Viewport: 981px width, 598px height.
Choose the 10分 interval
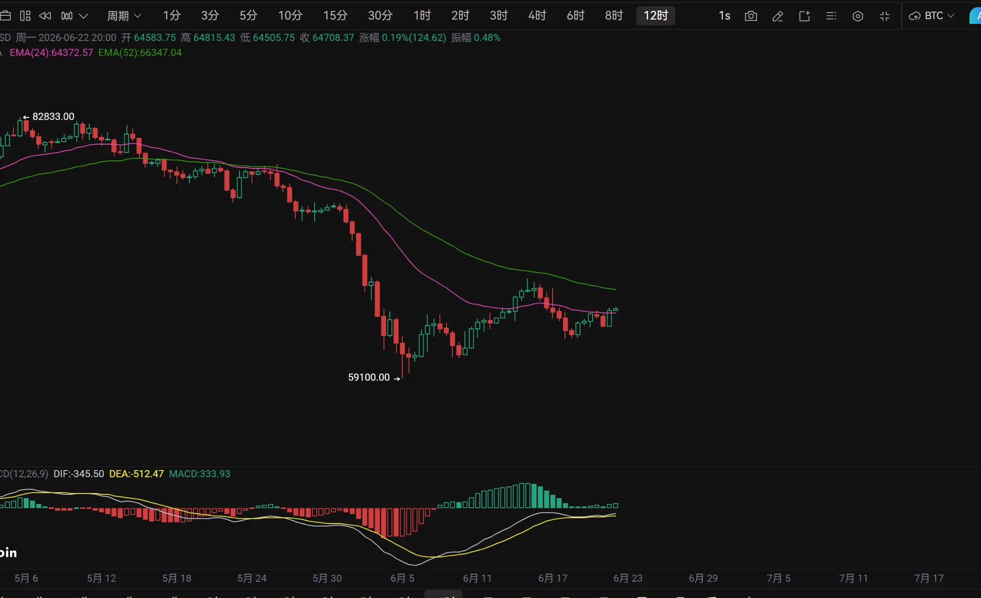click(x=291, y=16)
